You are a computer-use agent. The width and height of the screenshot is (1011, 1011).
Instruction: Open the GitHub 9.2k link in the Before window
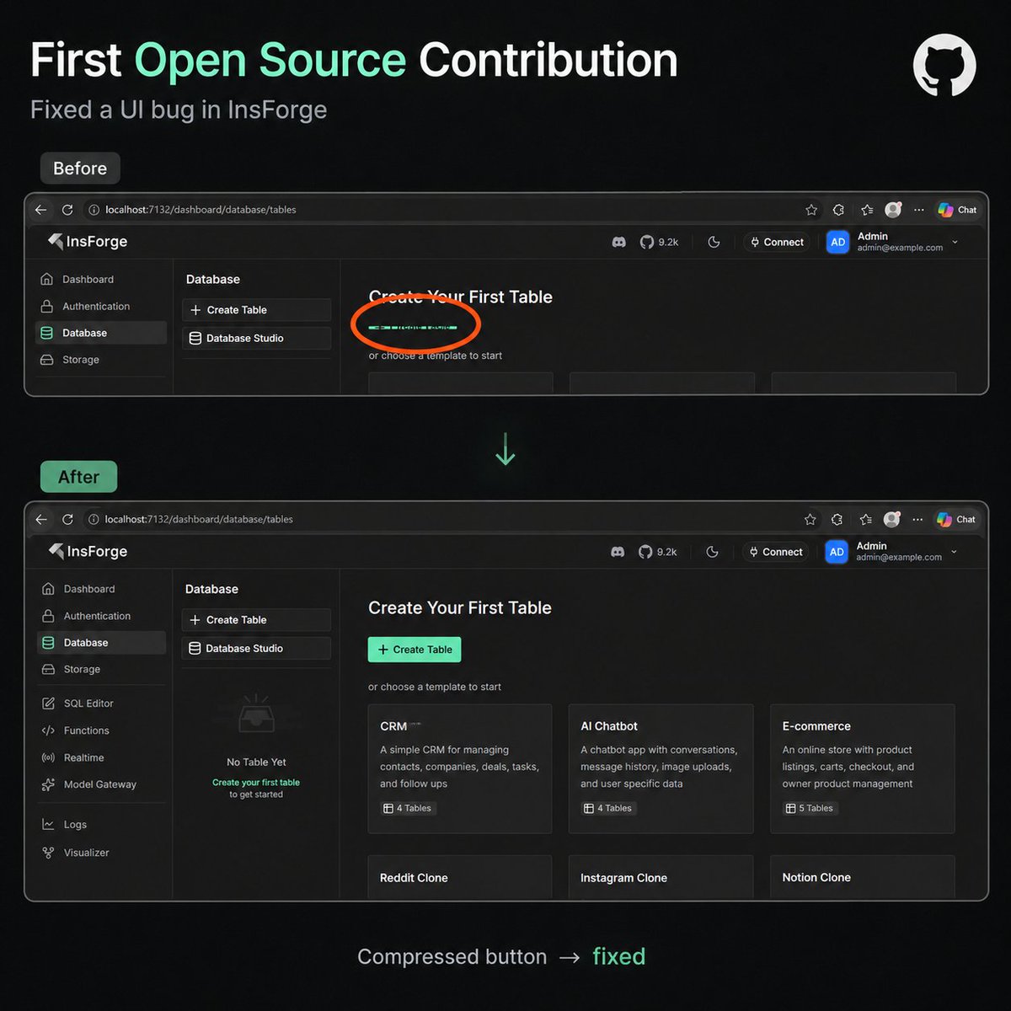[659, 242]
